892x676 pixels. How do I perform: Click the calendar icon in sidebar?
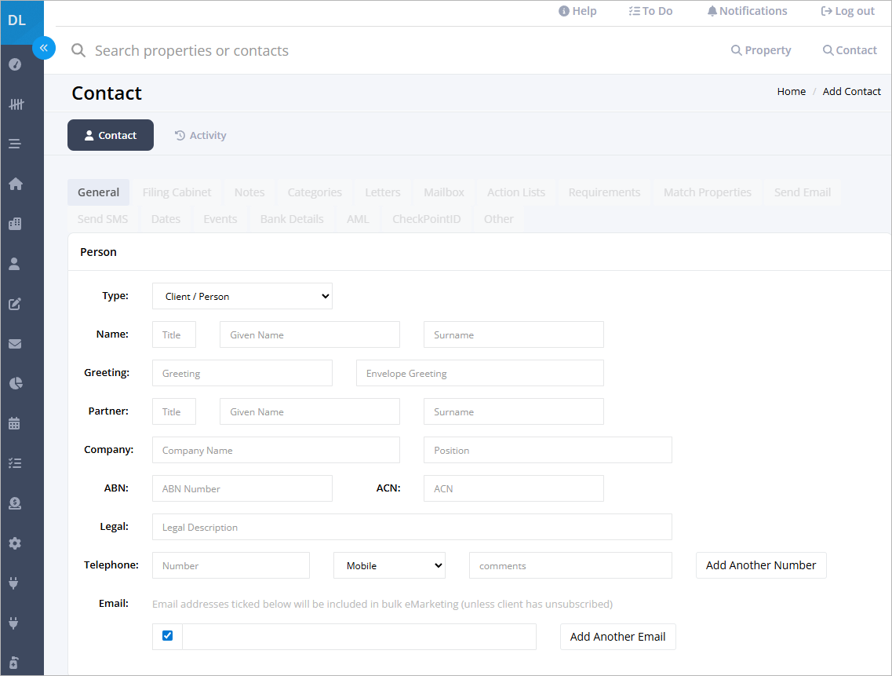tap(15, 423)
